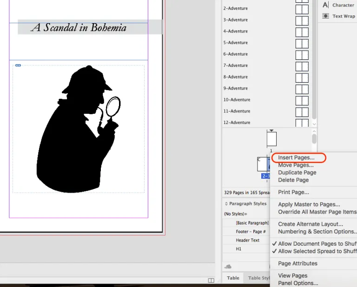The width and height of the screenshot is (357, 287).
Task: Click the cloud library icon in Paragraph Styles
Action: point(228,266)
